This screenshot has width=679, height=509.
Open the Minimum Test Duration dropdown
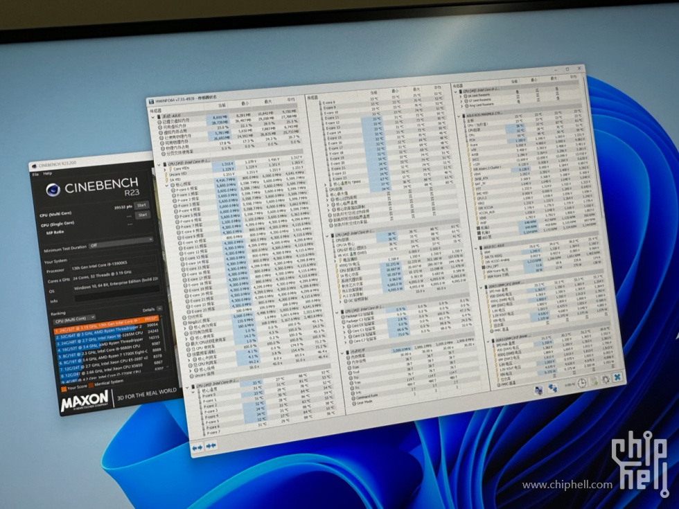coord(121,242)
